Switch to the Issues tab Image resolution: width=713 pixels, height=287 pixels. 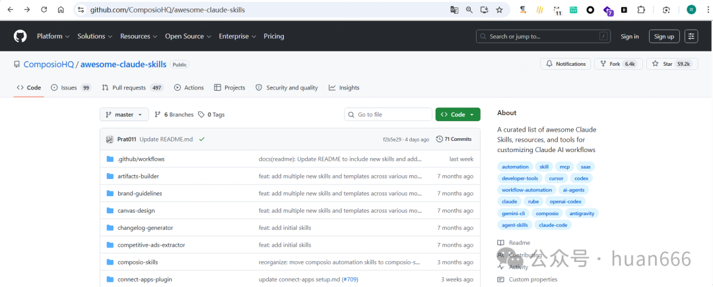71,88
